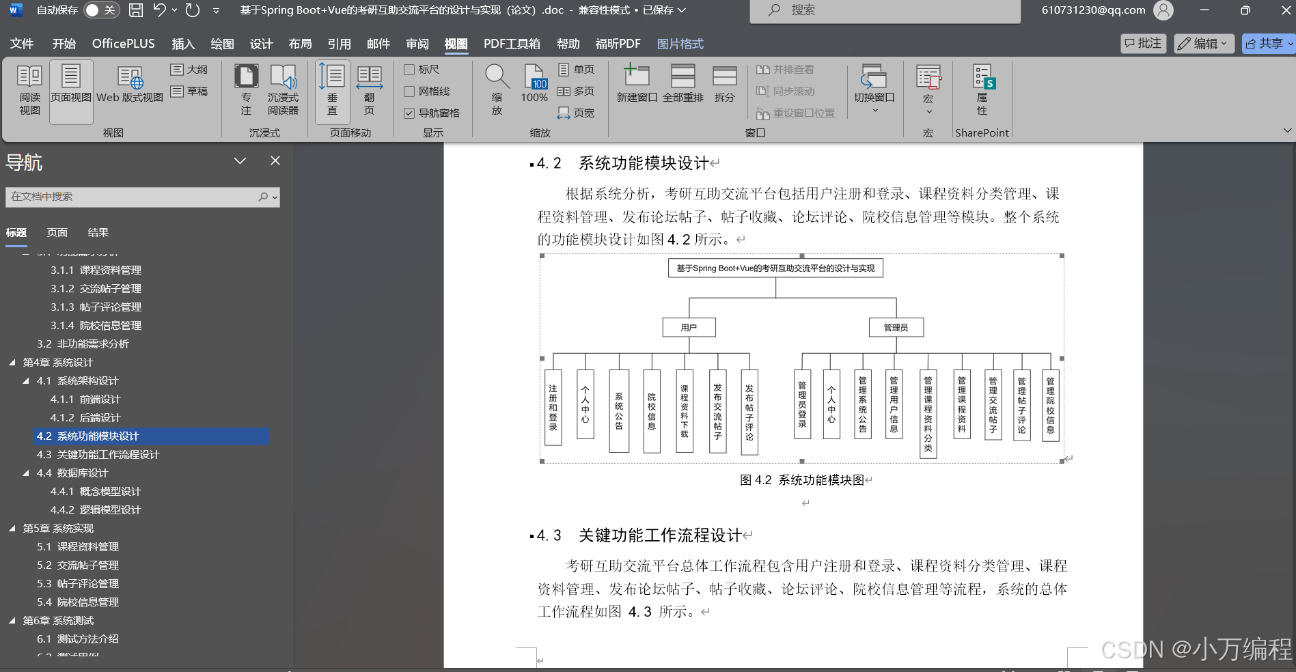This screenshot has width=1296, height=672.
Task: Open the 编辑 mode button
Action: [1204, 44]
